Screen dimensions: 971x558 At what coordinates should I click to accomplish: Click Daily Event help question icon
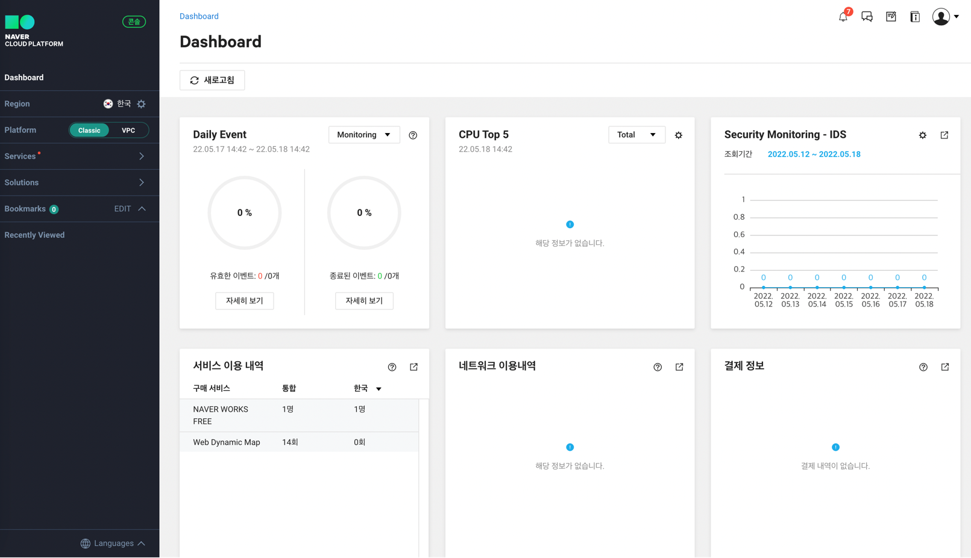point(413,135)
